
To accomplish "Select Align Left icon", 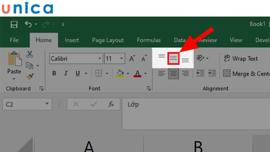I will 162,73.
